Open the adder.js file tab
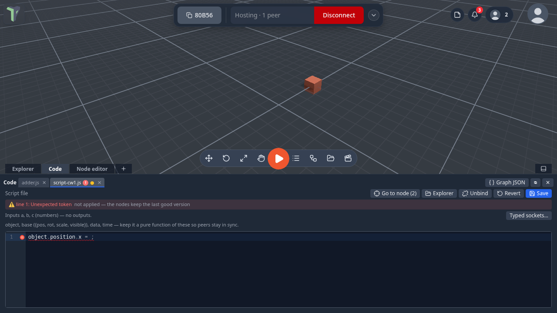Viewport: 557px width, 313px height. (x=30, y=183)
